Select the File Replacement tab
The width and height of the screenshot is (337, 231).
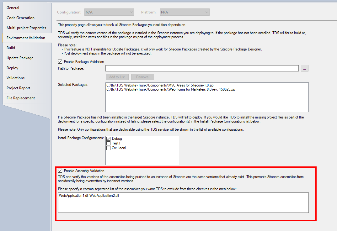(x=27, y=98)
